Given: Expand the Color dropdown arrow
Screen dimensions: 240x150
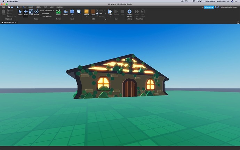Looking at the screenshot, I should [x=93, y=17].
